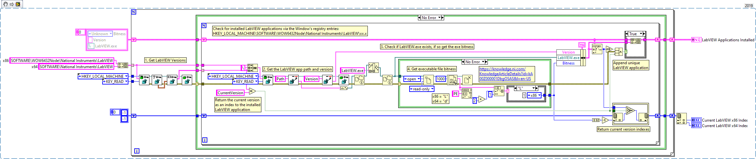This screenshot has width=756, height=159.
Task: Select the Select function in version index structure
Action: pos(630,110)
